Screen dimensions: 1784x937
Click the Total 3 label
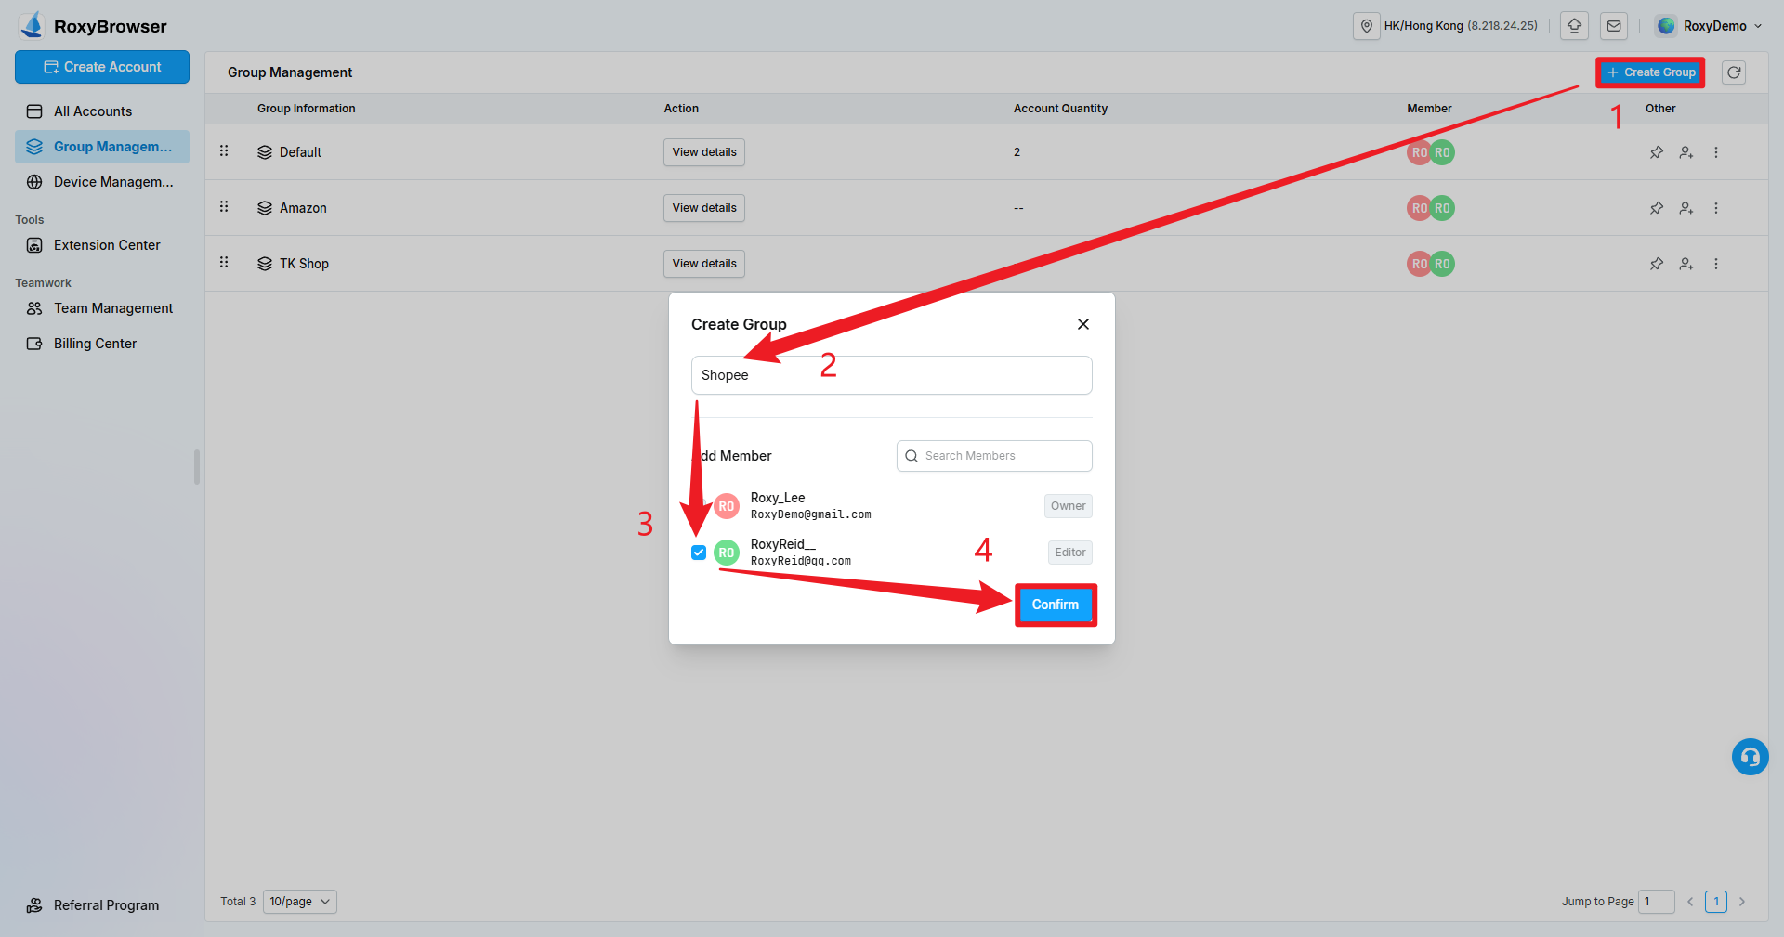[238, 902]
